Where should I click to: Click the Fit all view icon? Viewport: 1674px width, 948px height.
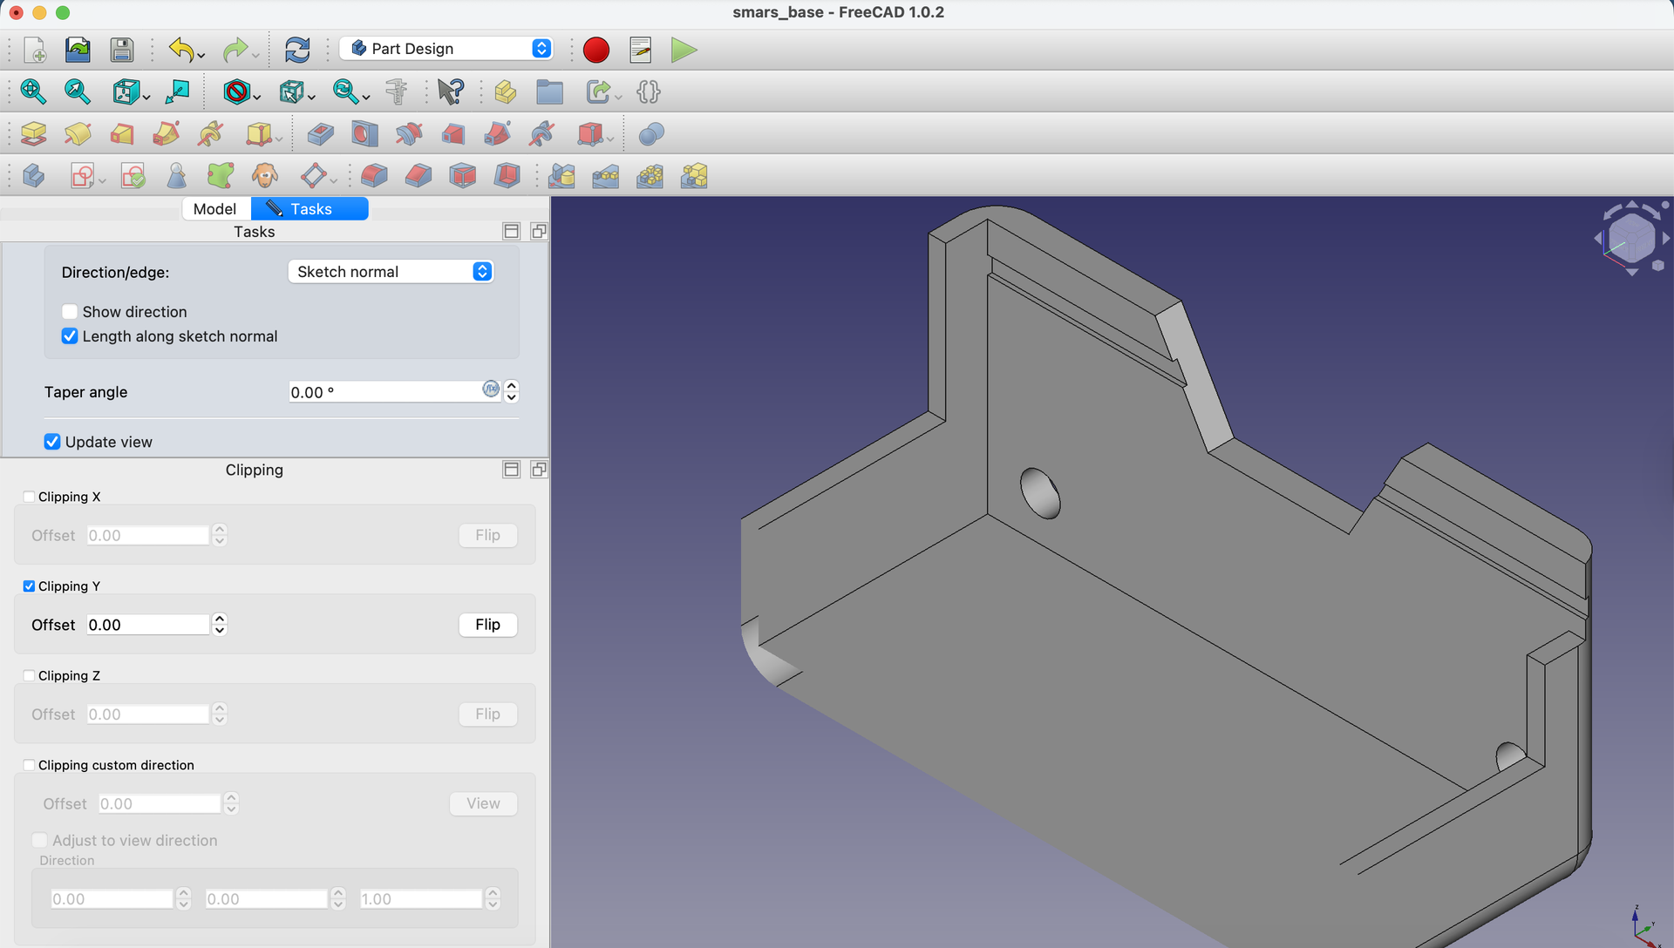33,91
